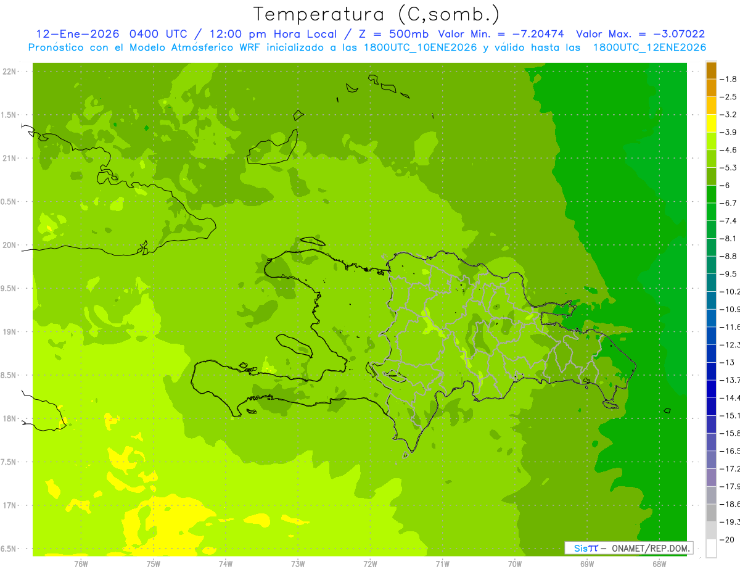The width and height of the screenshot is (740, 572).
Task: Click the "75W" longitude axis label
Action: click(x=154, y=563)
